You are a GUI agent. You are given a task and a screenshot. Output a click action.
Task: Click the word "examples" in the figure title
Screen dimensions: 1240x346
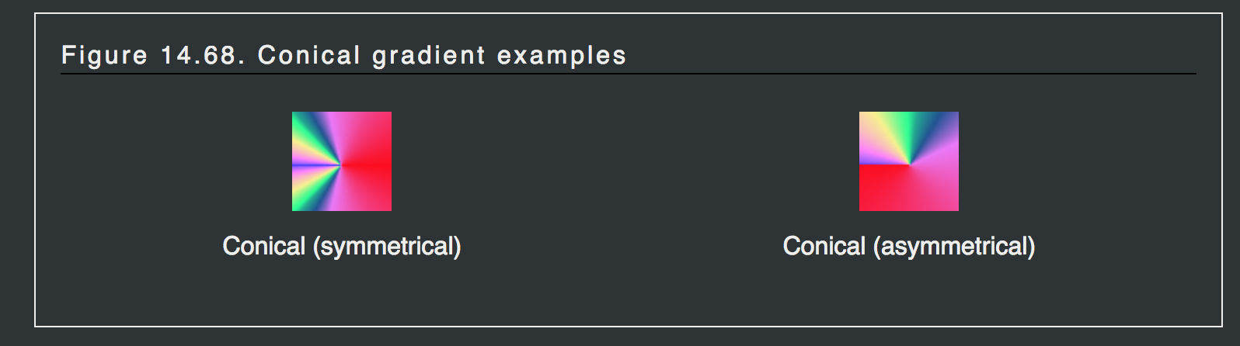561,56
